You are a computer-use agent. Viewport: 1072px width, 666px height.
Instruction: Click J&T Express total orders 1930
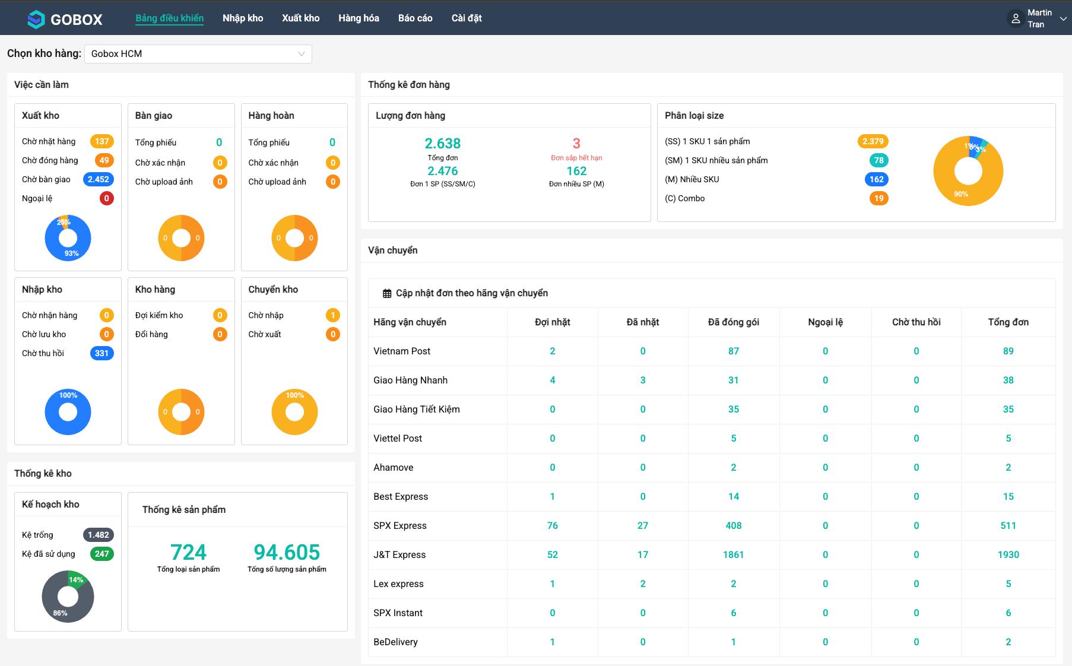(1008, 554)
